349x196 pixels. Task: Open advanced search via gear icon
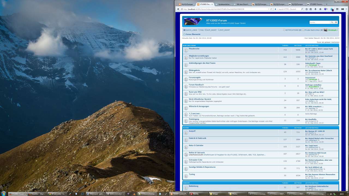[336, 22]
